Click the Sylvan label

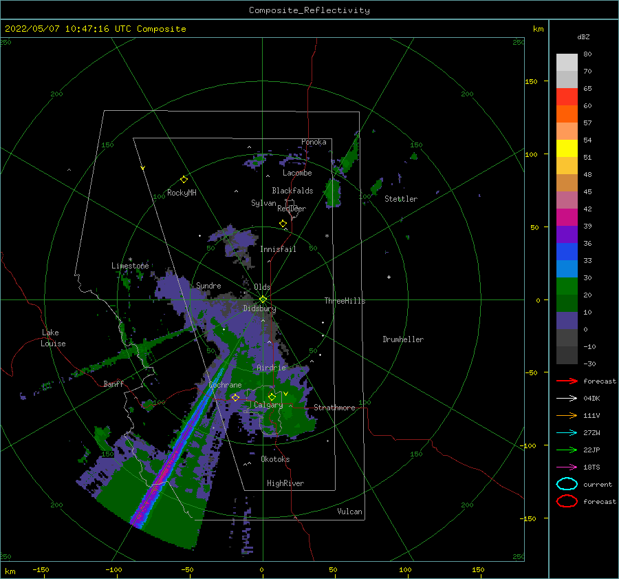263,203
